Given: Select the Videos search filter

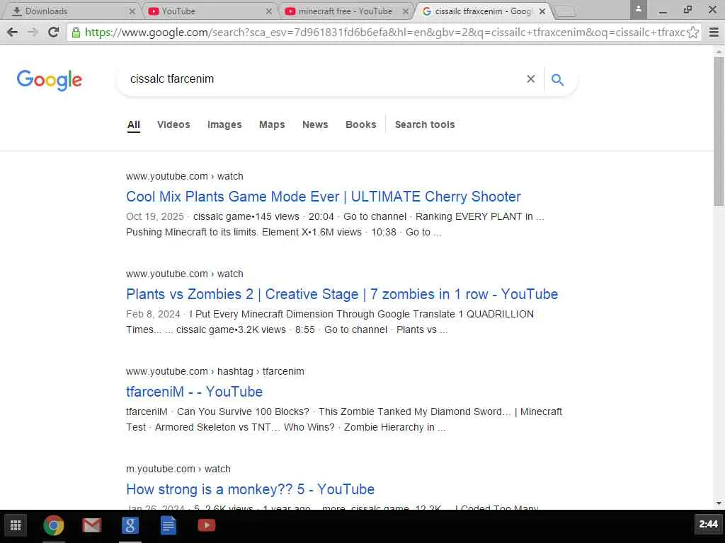Looking at the screenshot, I should [173, 124].
